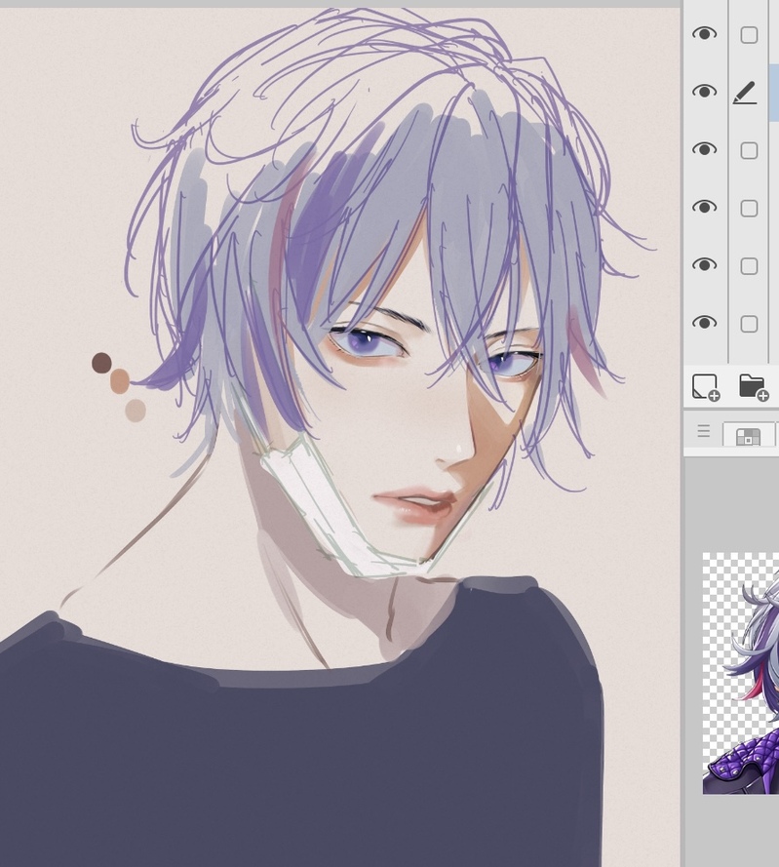779x867 pixels.
Task: Toggle the fifth layer's eye icon from top
Action: (704, 265)
